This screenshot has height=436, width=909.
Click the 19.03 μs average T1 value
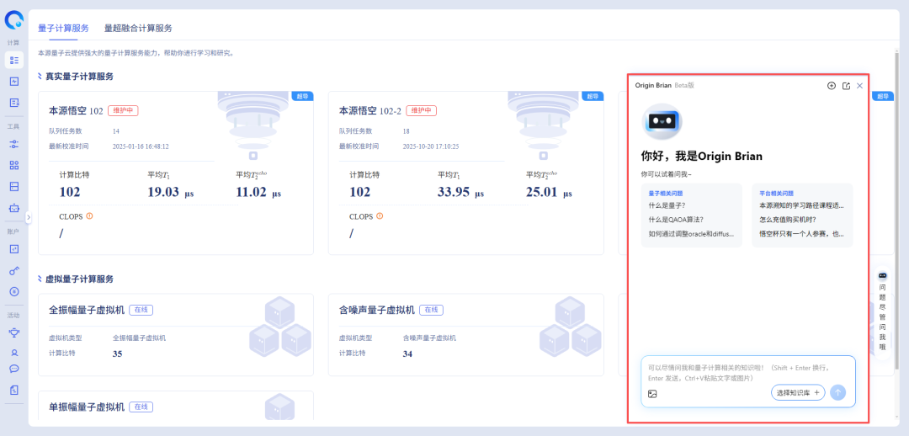point(170,193)
